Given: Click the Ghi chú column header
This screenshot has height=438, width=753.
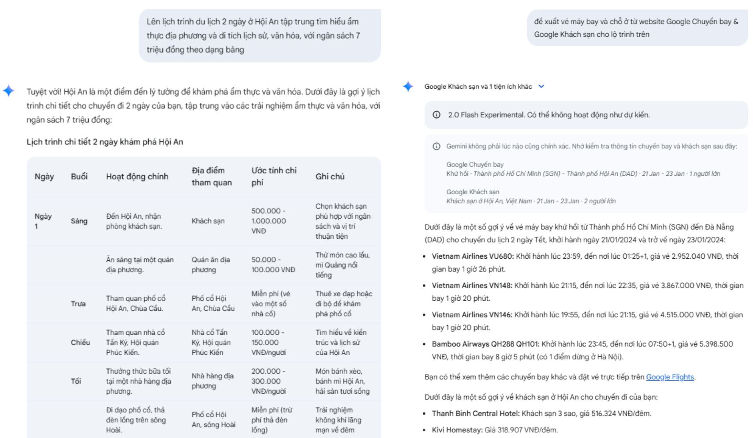Looking at the screenshot, I should (x=330, y=177).
